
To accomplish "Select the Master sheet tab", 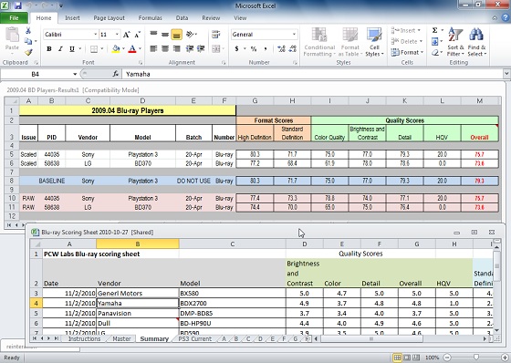I will tap(121, 339).
